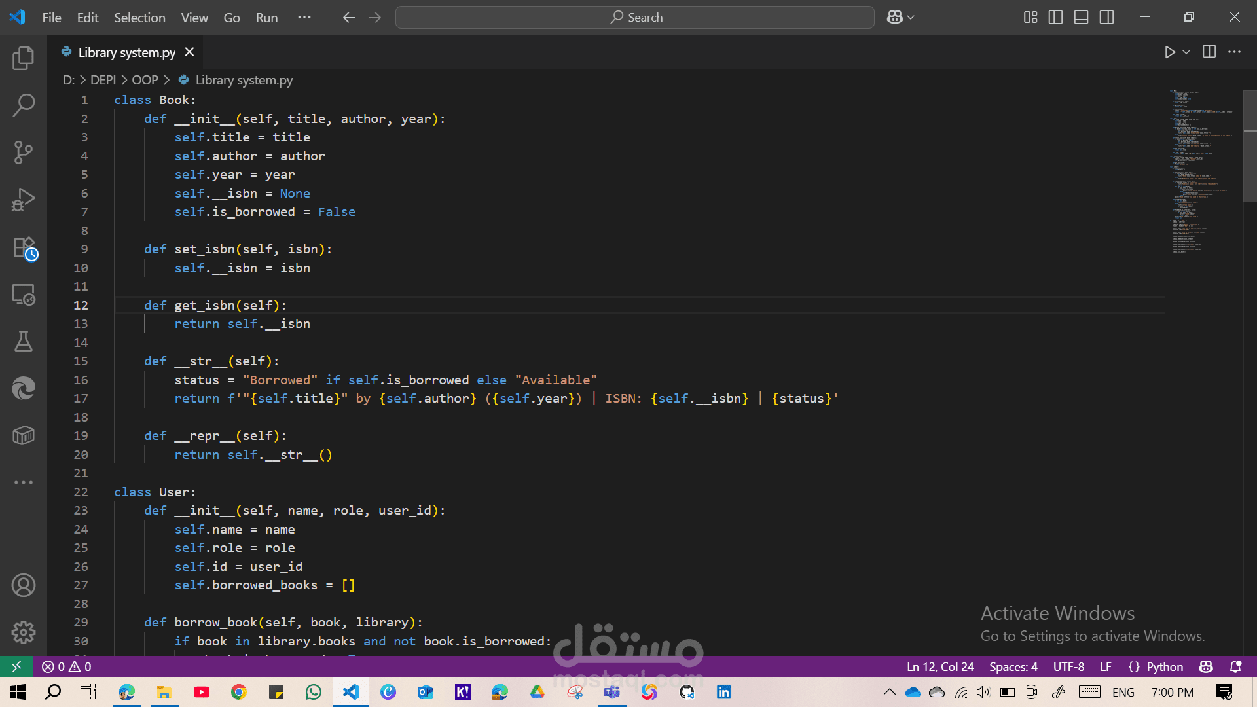Open the Copilot chat dropdown in title bar
Screen dimensions: 1257x707
[x=911, y=18]
